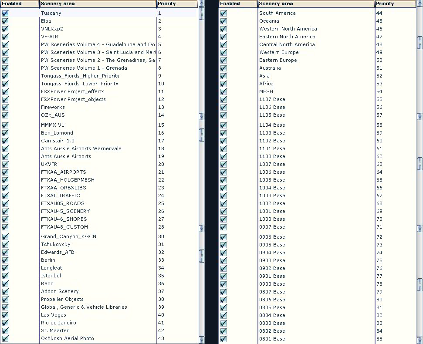Uncheck the Tuscany scenery checkbox
Viewport: 423px width, 344px height.
coord(5,13)
